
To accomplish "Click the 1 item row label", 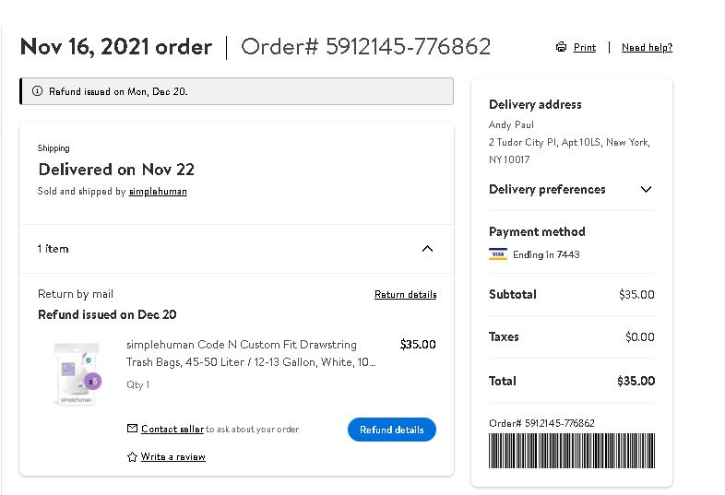I will click(x=53, y=249).
